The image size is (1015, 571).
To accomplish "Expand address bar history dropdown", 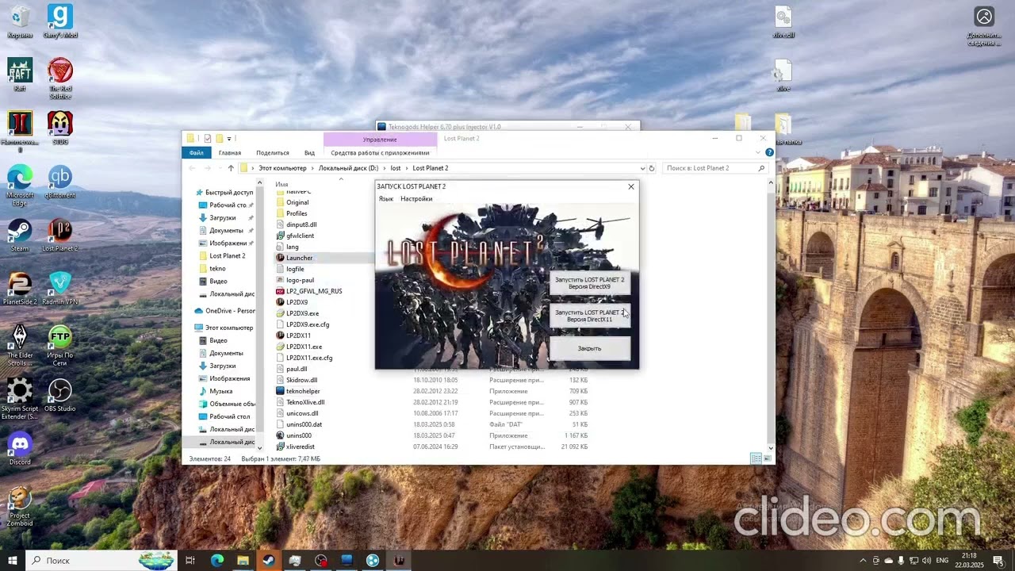I will pyautogui.click(x=642, y=168).
